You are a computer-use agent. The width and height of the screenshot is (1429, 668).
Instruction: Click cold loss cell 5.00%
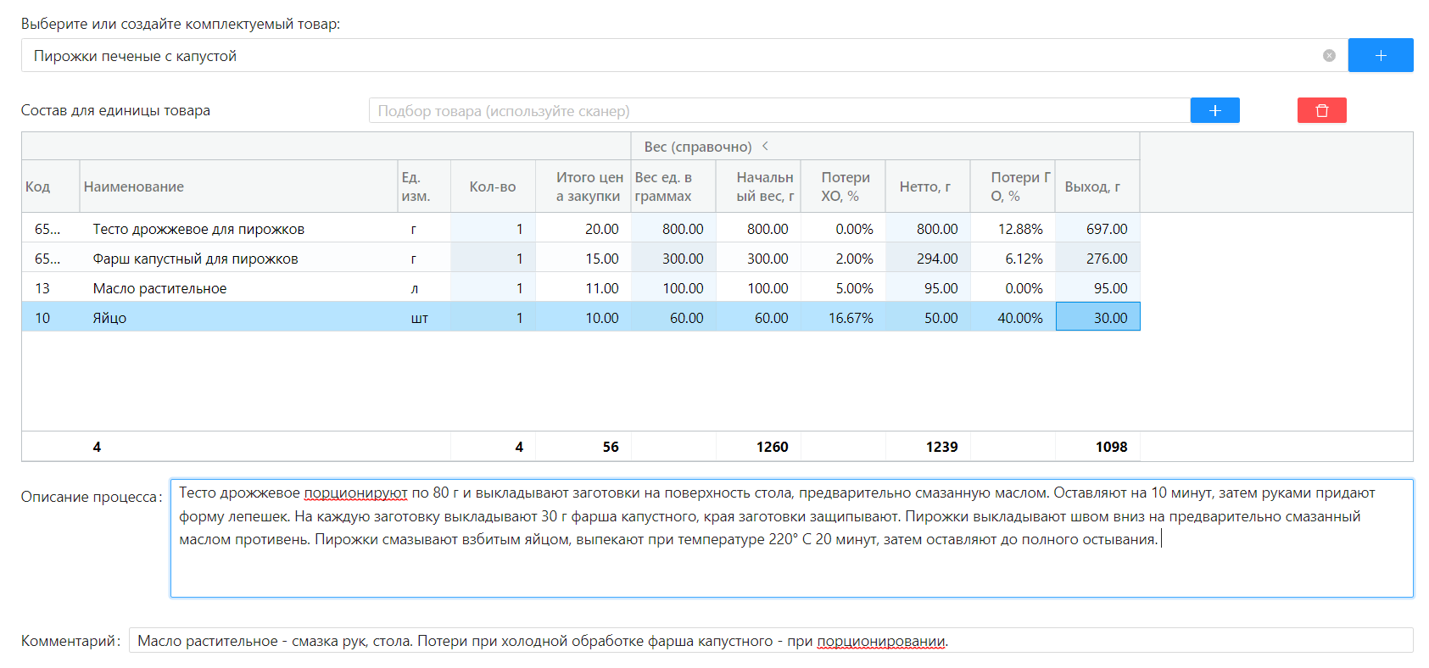843,288
